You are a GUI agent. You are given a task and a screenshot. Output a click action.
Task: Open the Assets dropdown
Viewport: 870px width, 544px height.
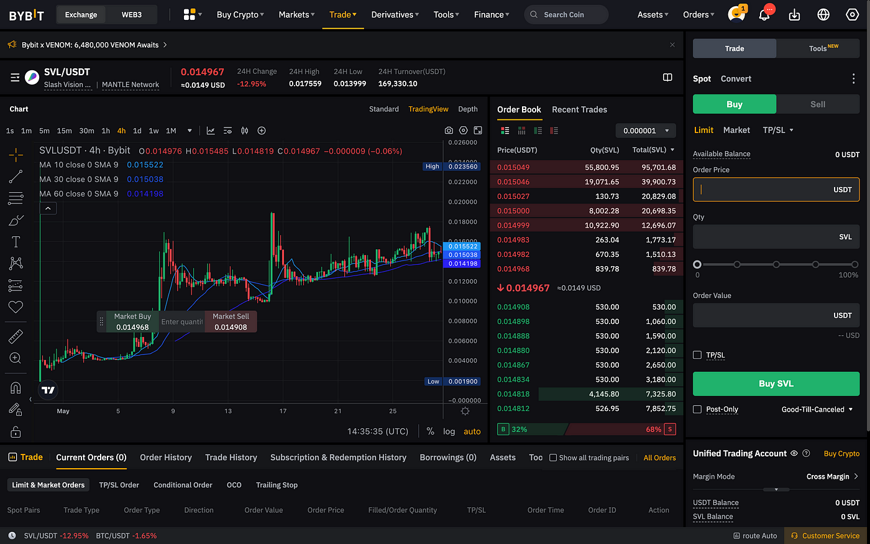[653, 14]
